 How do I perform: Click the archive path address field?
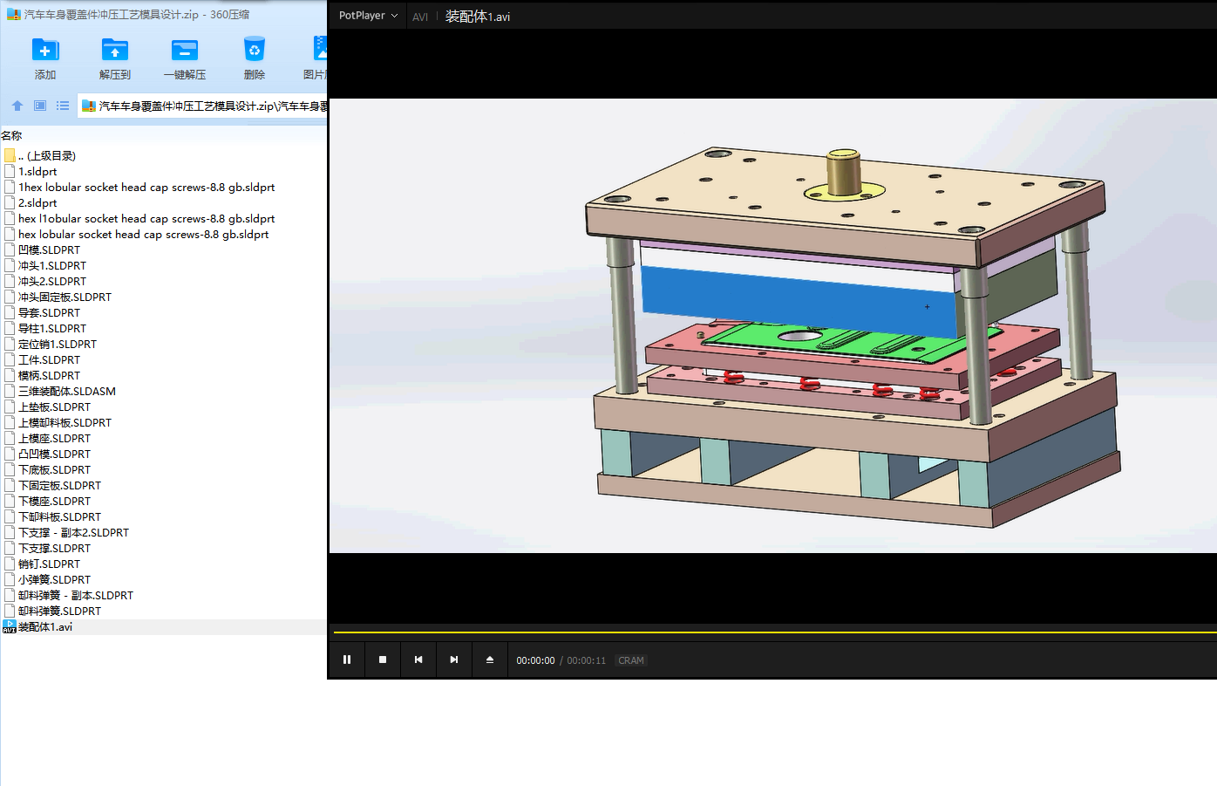[209, 106]
